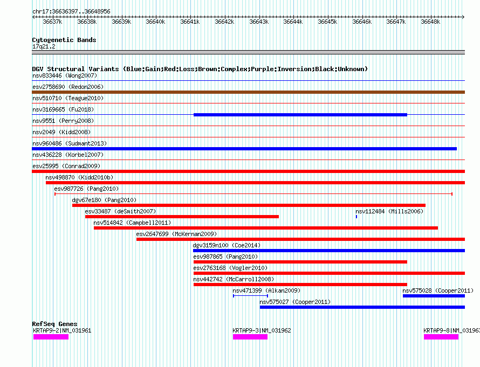Select the brown esv2758690 Redon2006 complex bar

click(x=248, y=92)
